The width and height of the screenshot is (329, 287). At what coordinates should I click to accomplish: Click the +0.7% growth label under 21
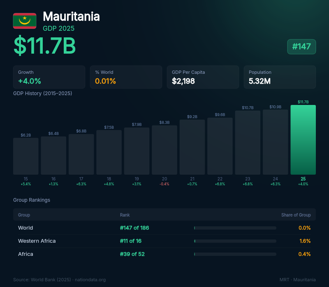click(x=192, y=184)
